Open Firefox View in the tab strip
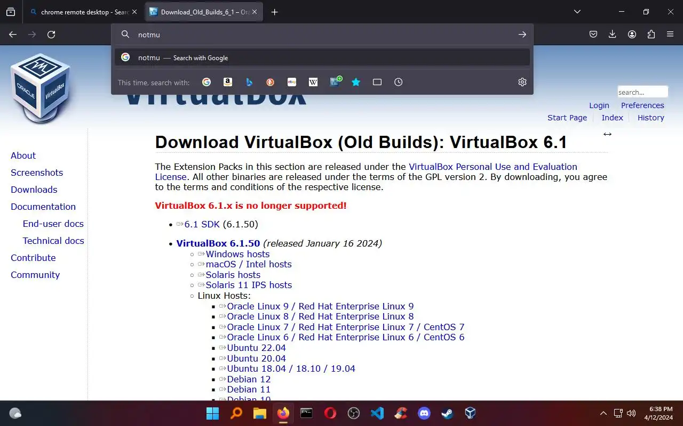This screenshot has width=683, height=426. (11, 12)
